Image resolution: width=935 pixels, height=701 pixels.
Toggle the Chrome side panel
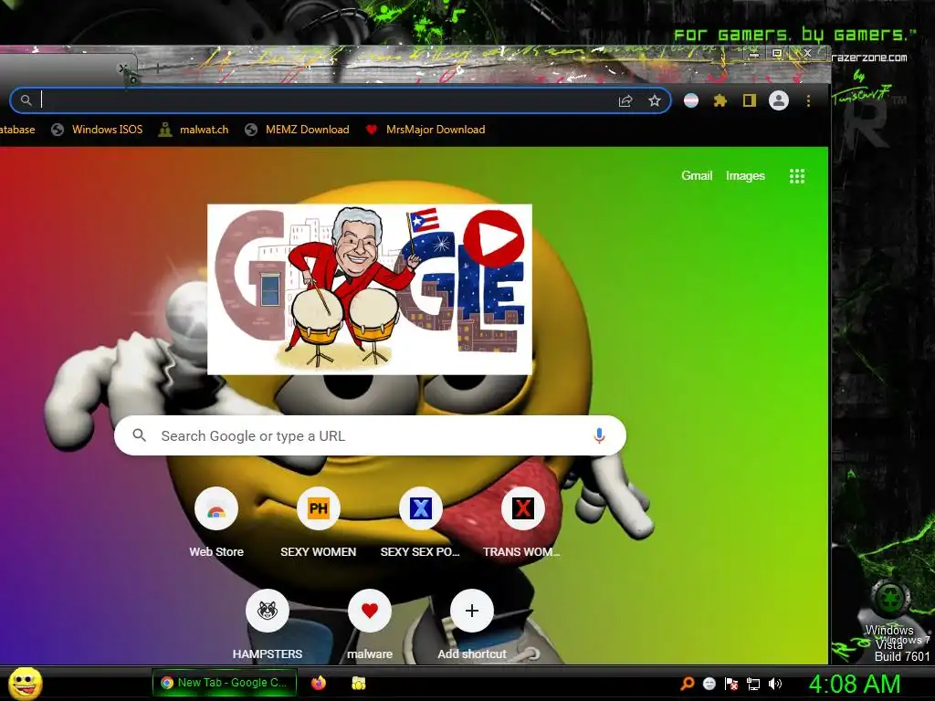tap(750, 100)
